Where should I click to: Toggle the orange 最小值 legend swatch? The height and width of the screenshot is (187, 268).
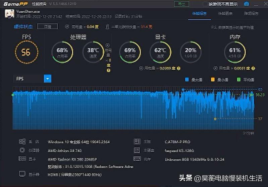coord(213,79)
